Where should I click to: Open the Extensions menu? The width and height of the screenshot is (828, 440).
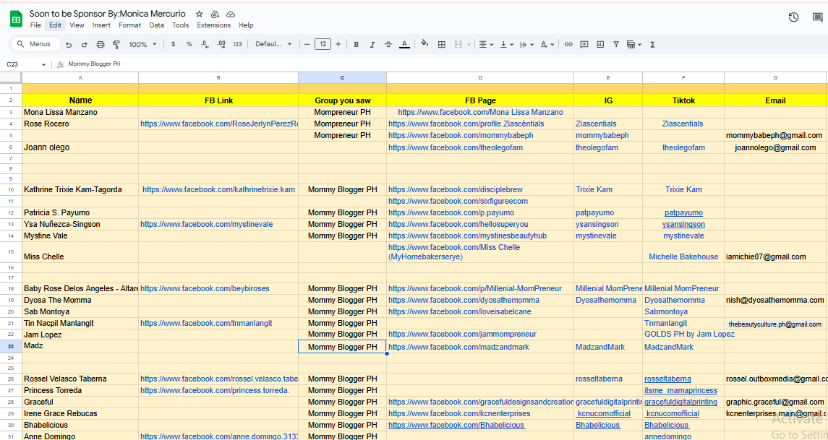pyautogui.click(x=214, y=25)
